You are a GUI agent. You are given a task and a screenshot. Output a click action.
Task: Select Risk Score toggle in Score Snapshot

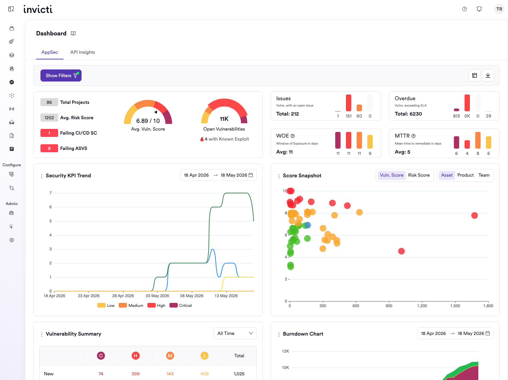pos(419,175)
